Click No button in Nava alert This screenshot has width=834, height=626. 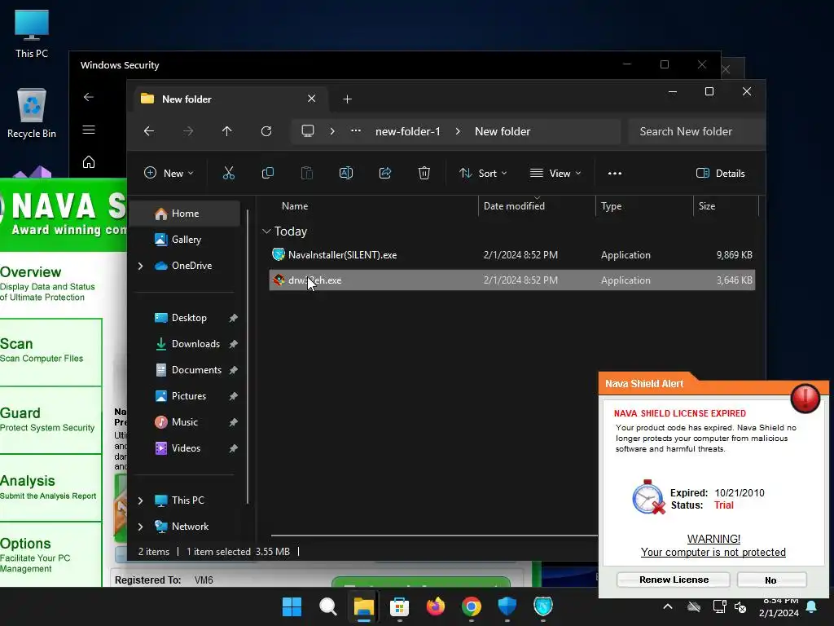771,580
